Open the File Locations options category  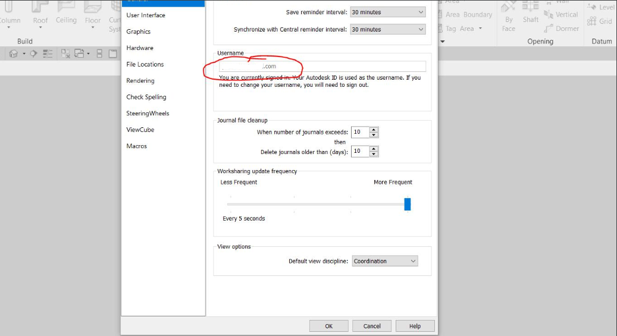(x=145, y=64)
